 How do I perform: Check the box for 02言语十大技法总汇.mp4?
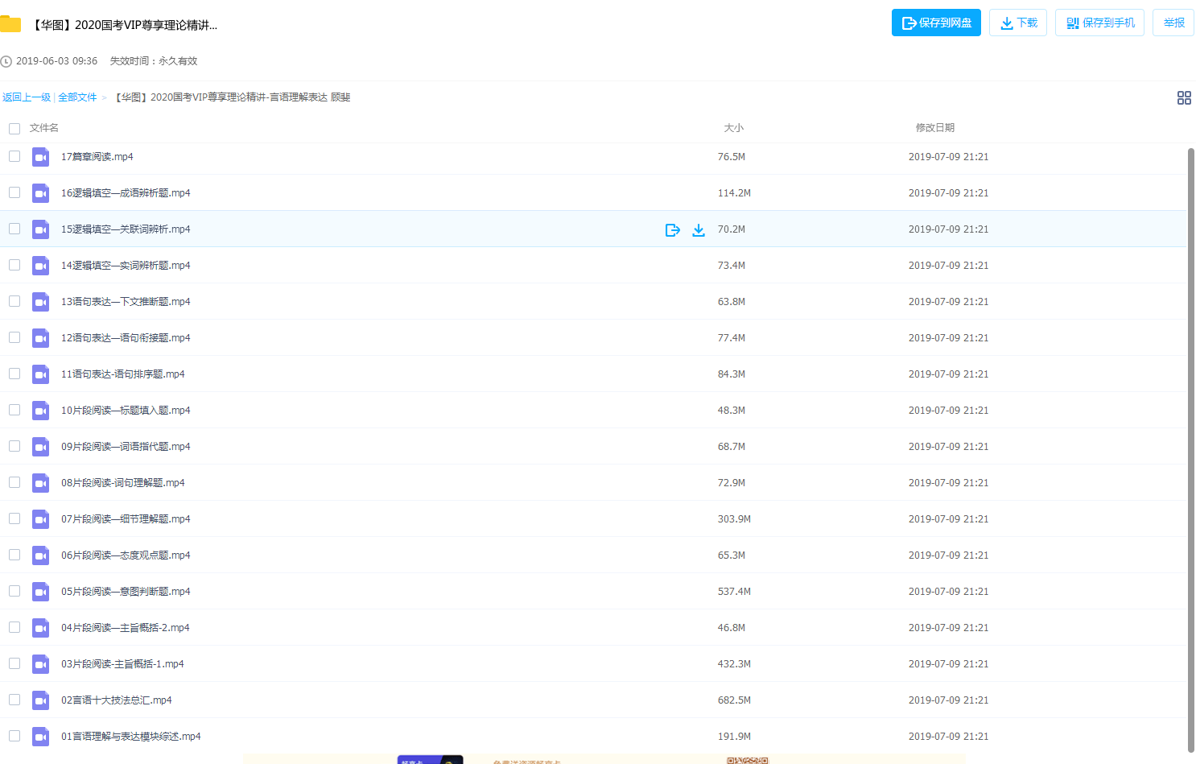tap(14, 700)
